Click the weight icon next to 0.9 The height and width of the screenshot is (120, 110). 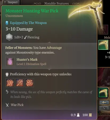(78, 115)
